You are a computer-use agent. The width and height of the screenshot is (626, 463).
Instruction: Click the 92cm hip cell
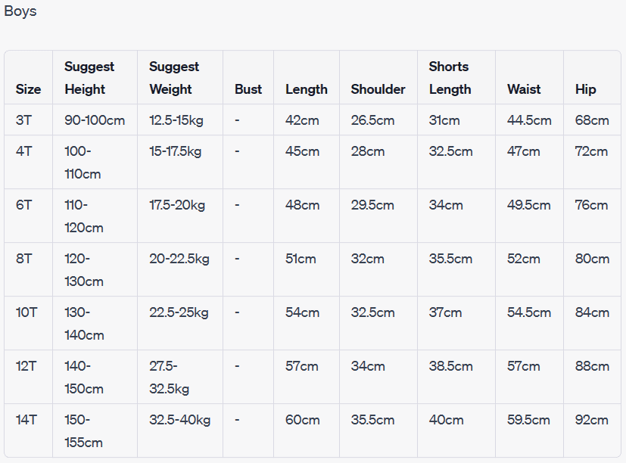[x=591, y=420]
